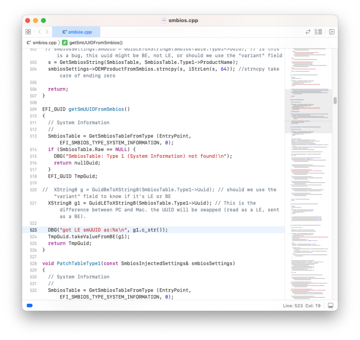Go forward with the right chevron
This screenshot has height=340, width=360.
tap(47, 32)
